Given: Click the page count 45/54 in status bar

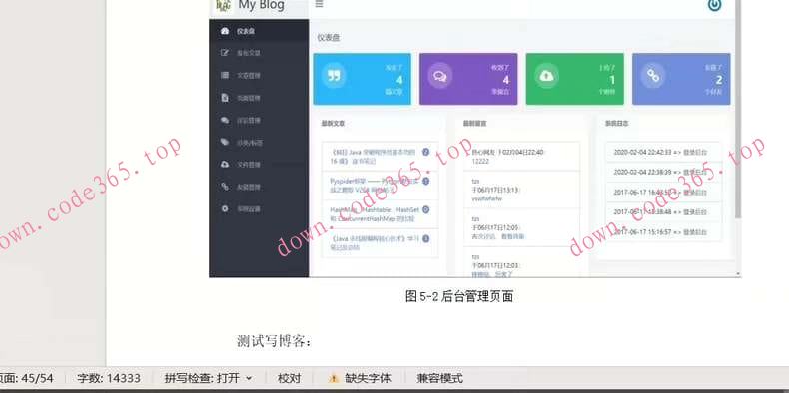Looking at the screenshot, I should pos(26,378).
